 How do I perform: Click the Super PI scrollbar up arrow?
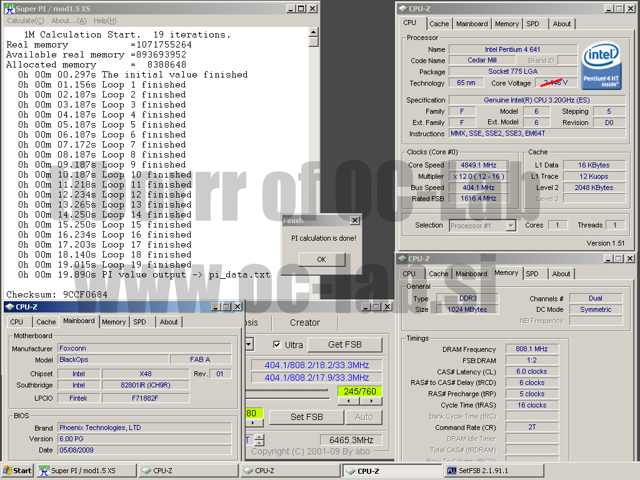(x=313, y=32)
